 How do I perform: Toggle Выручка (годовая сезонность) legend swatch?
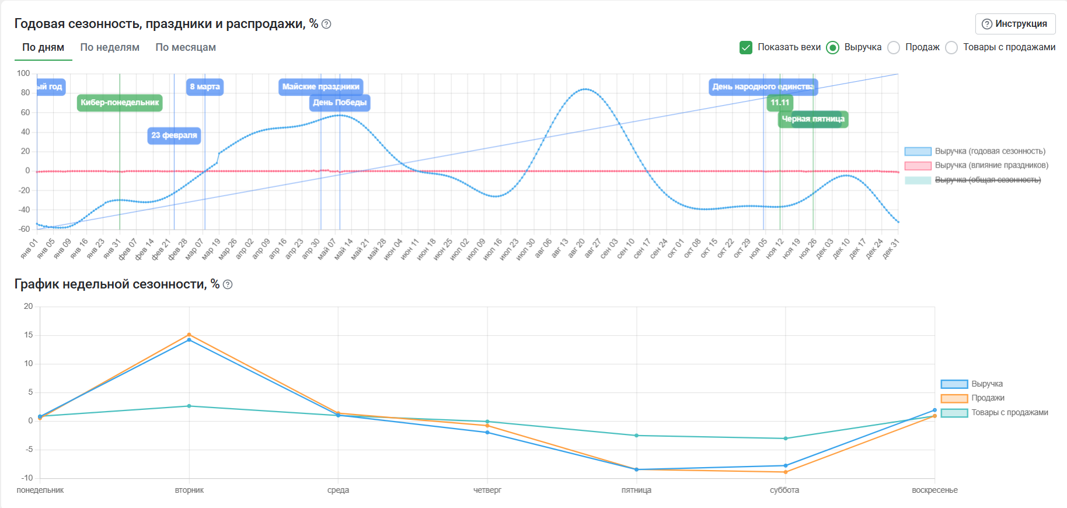point(918,151)
